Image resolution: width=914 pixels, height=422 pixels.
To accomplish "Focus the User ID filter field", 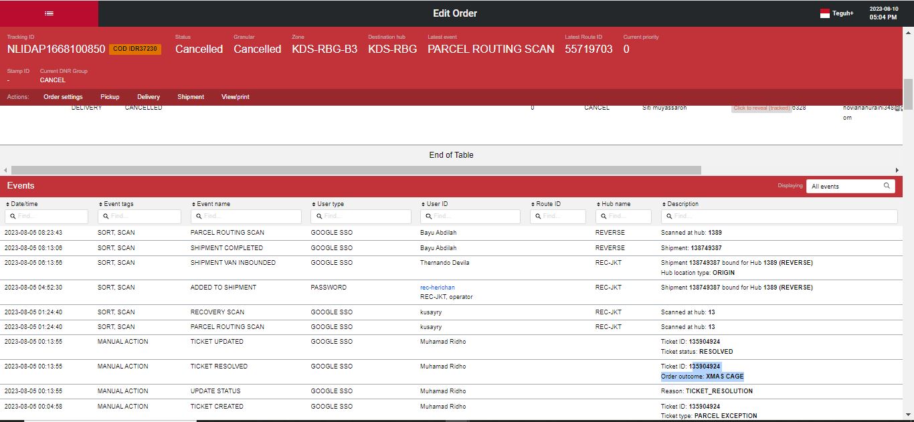I will 470,217.
